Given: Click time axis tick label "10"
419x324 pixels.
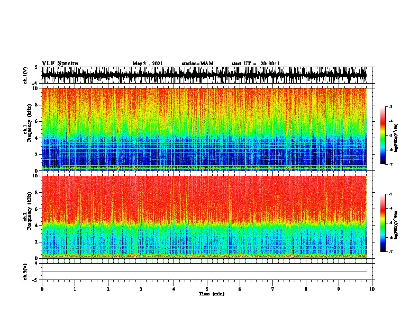Looking at the screenshot, I should [372, 289].
